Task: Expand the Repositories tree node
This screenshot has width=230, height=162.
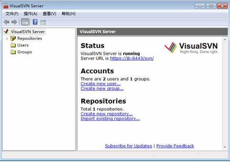Action: 7,39
